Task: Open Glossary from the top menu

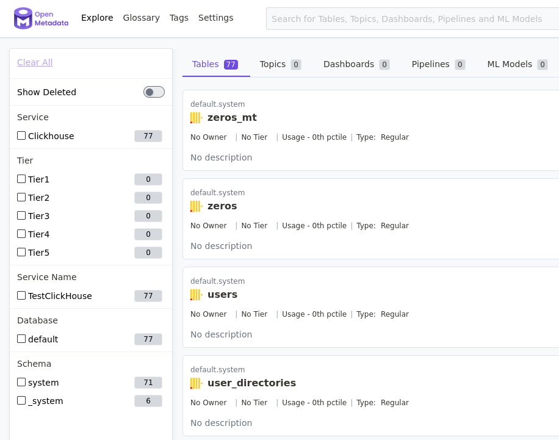Action: point(141,18)
